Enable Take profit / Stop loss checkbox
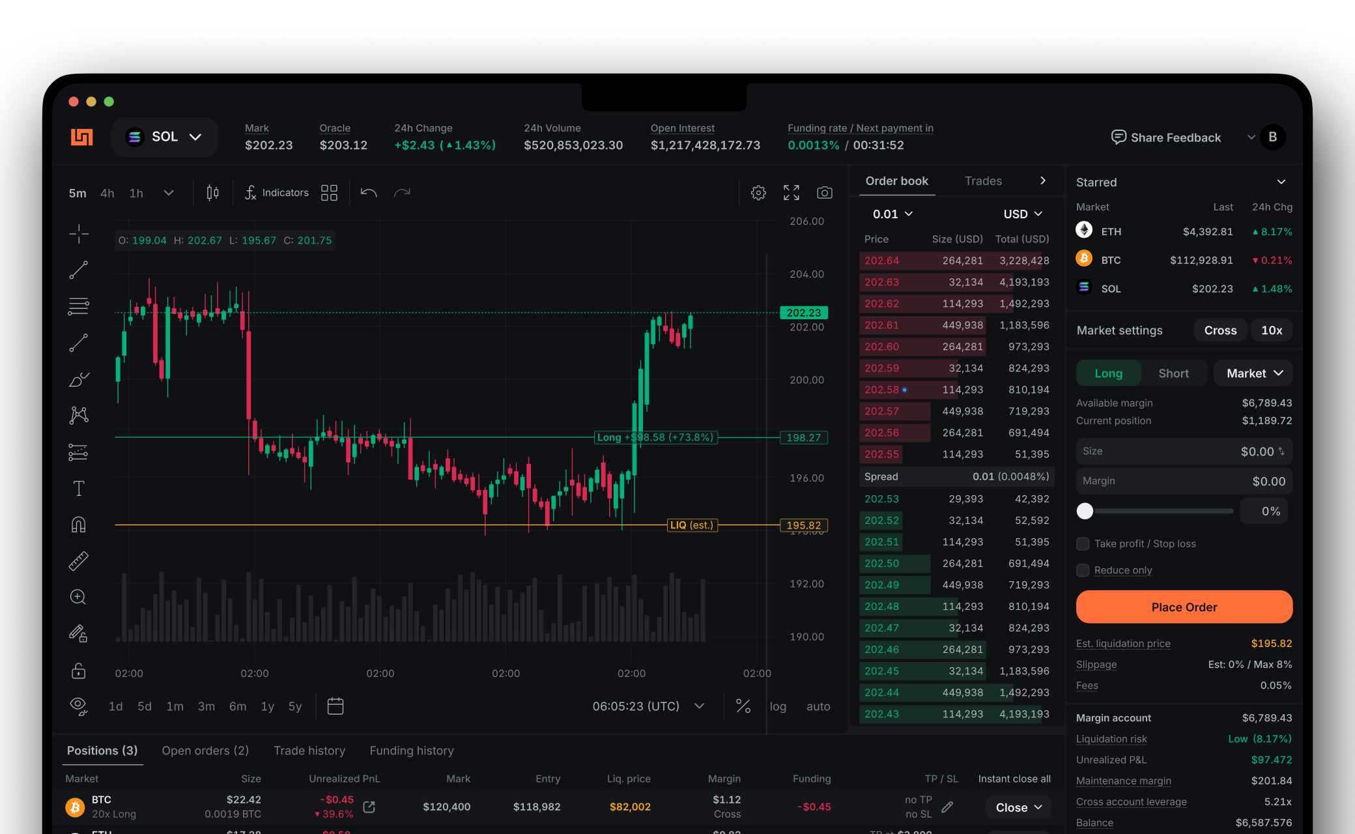 1083,543
